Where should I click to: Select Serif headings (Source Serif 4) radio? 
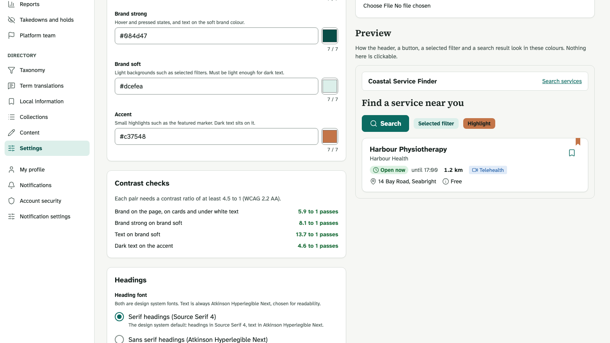tap(119, 317)
